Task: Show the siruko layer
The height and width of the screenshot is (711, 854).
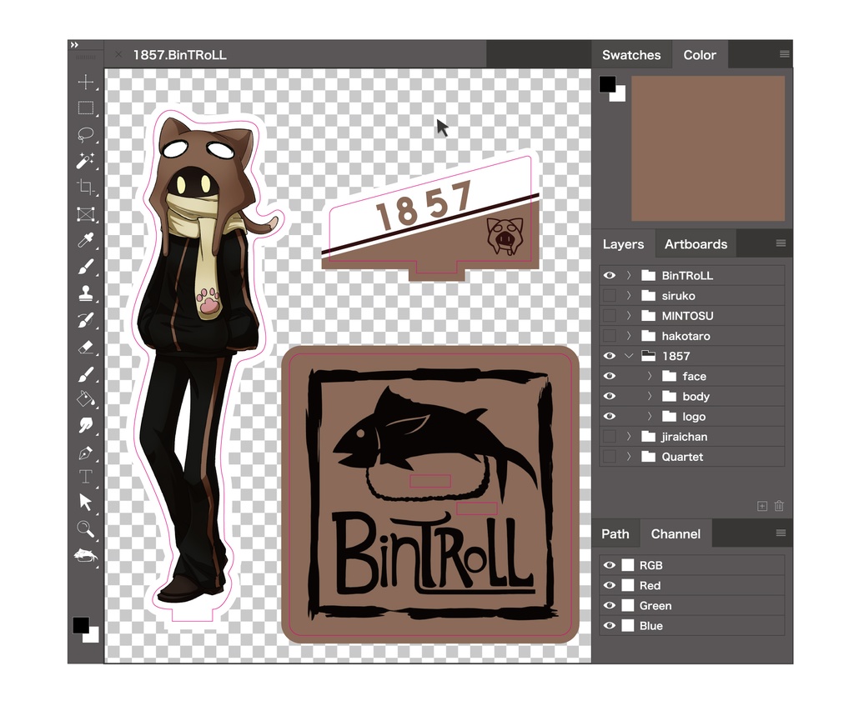Action: 610,295
